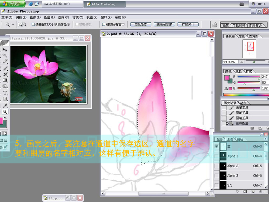This screenshot has height=202, width=269.
Task: Show the 3.5 channel visibility box
Action: pos(217,185)
